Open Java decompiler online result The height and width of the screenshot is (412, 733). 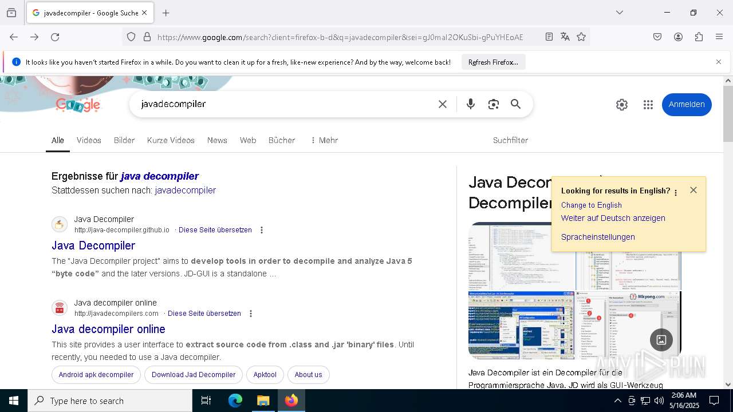click(108, 329)
